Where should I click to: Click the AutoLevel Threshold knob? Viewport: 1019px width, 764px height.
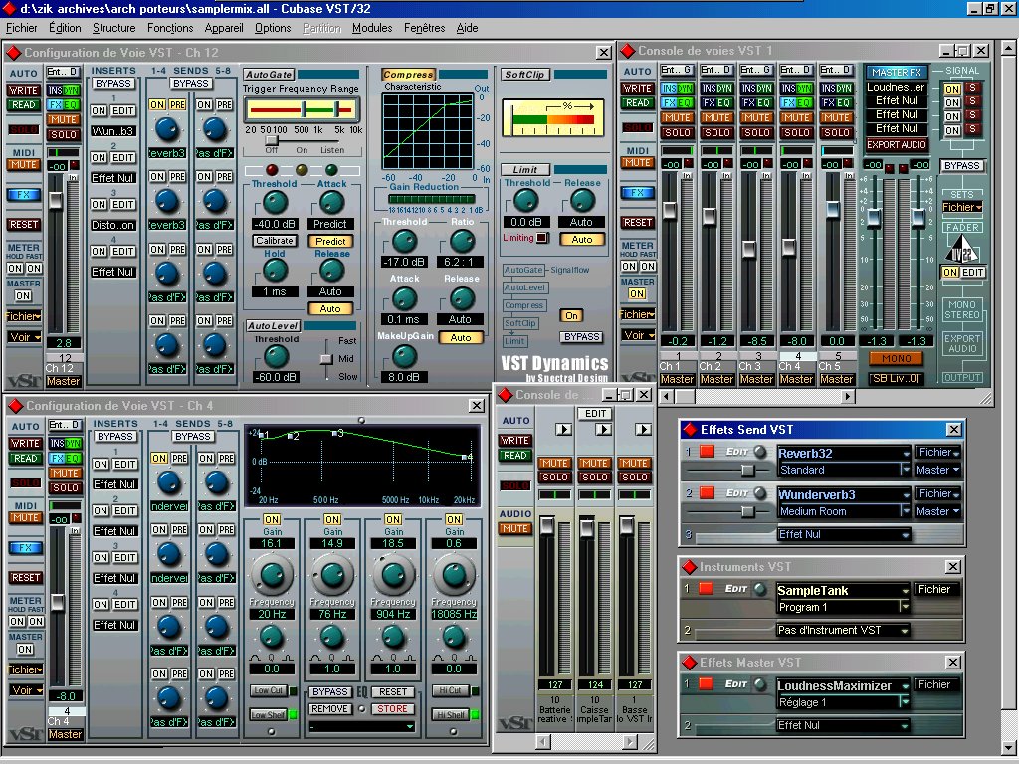coord(276,356)
